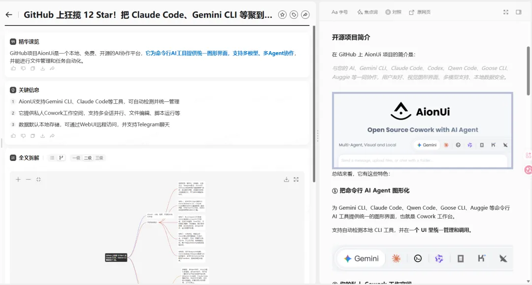Dislike the 关键信息 section
Image resolution: width=532 pixels, height=285 pixels.
point(23,136)
